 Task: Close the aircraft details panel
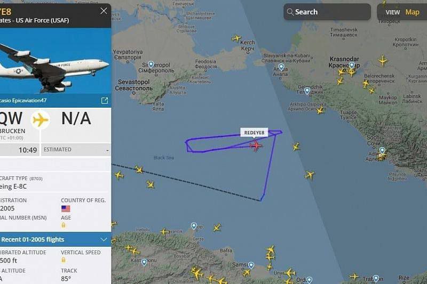pyautogui.click(x=104, y=11)
